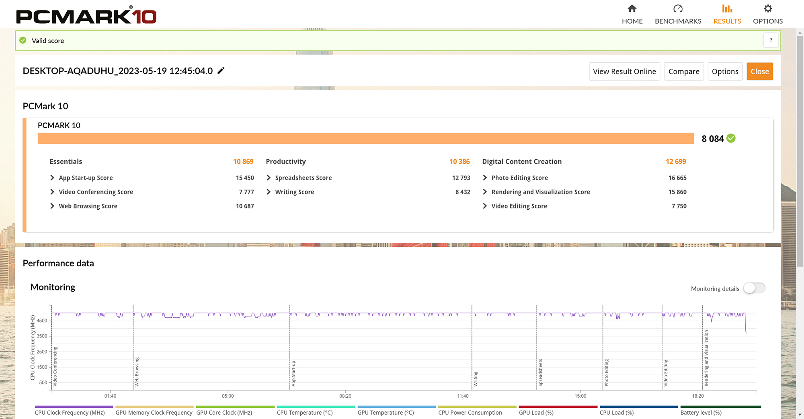Click the Spreadsheets value 12 793
Image resolution: width=804 pixels, height=419 pixels.
[x=461, y=178]
